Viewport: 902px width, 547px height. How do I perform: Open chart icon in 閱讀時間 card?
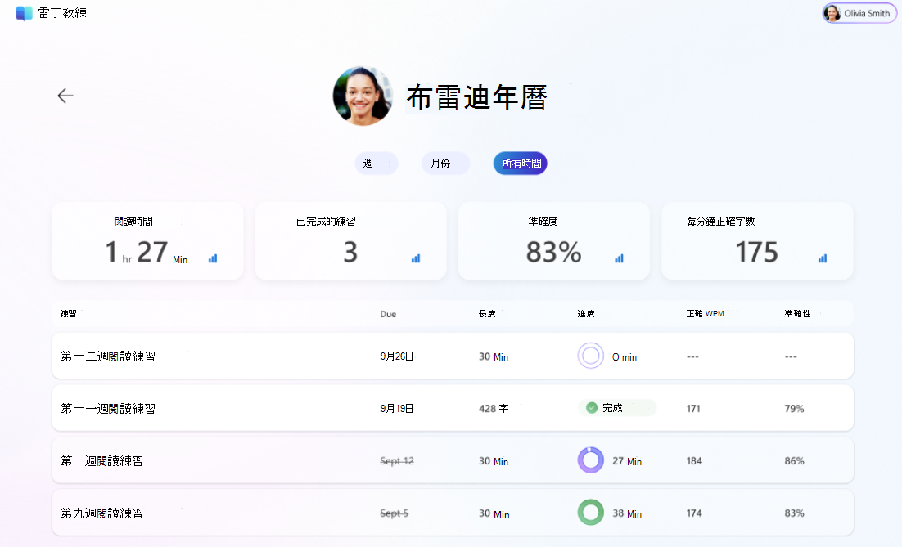click(x=213, y=258)
